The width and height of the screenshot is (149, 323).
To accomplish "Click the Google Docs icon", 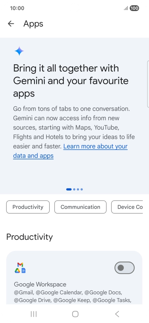I will click(24, 271).
